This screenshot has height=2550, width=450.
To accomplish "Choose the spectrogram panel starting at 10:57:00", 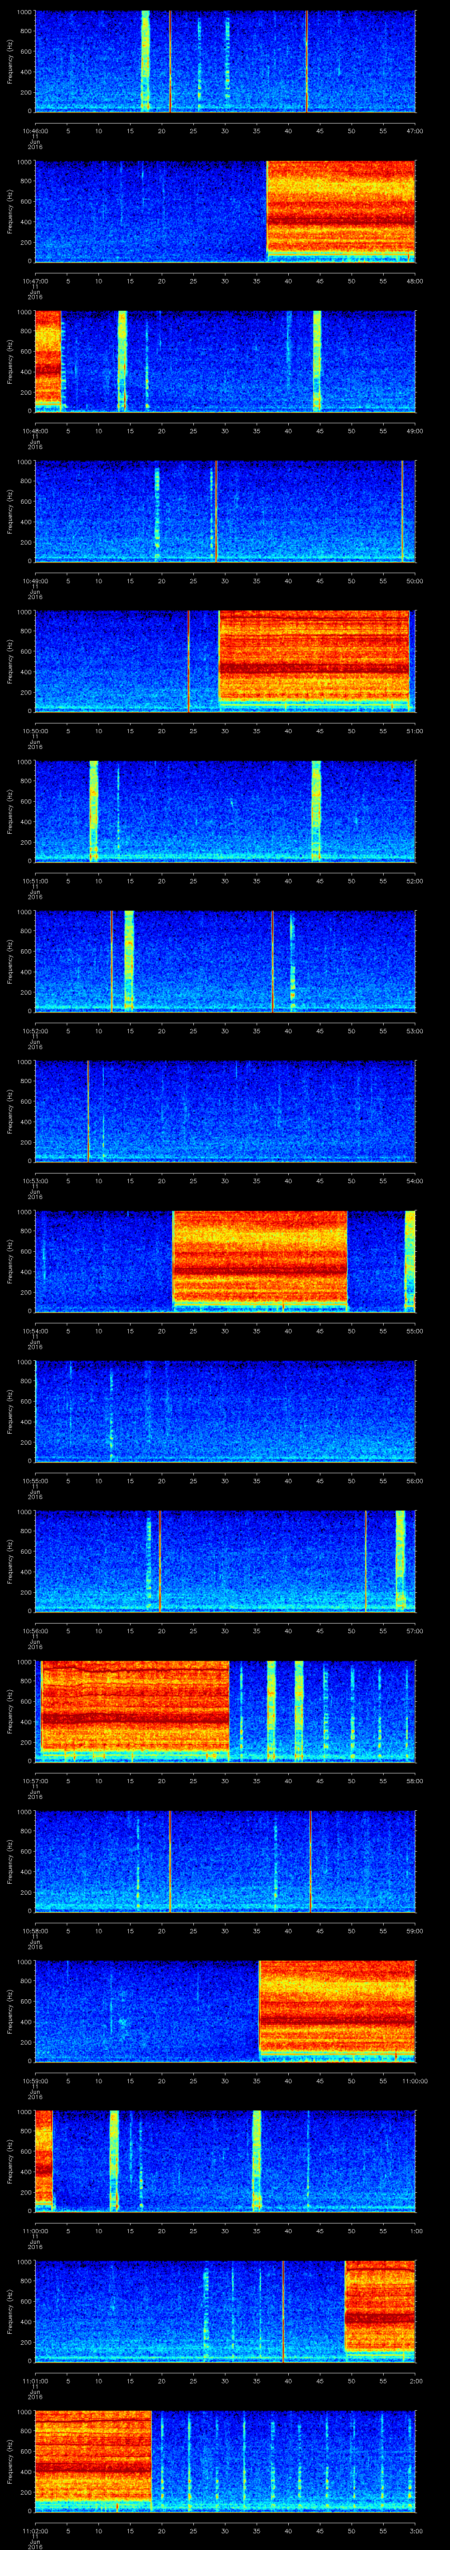I will tap(225, 1711).
